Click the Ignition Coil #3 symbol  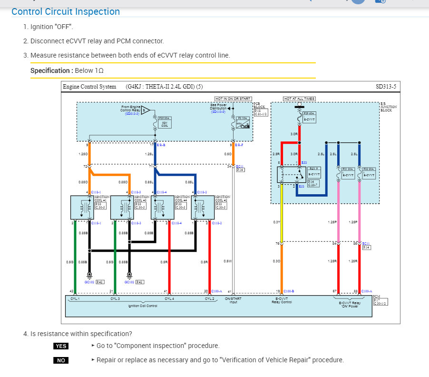tap(122, 207)
